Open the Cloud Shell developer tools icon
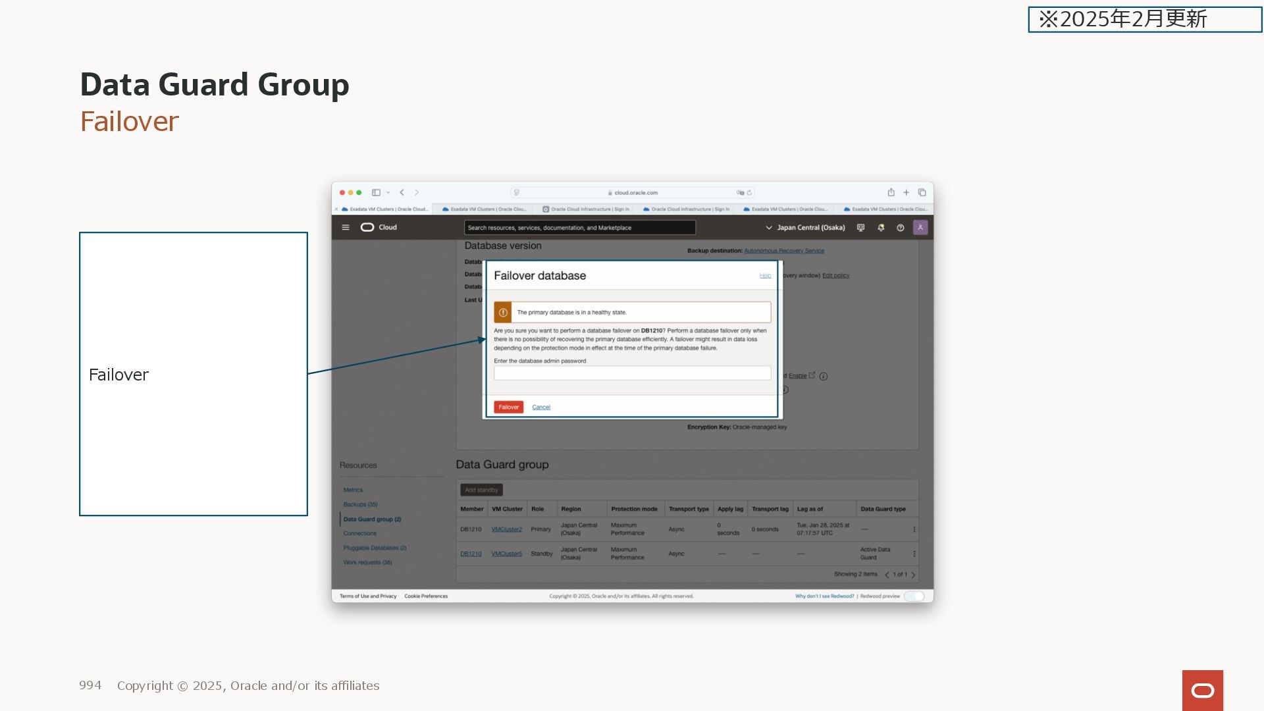This screenshot has width=1264, height=711. coord(860,227)
